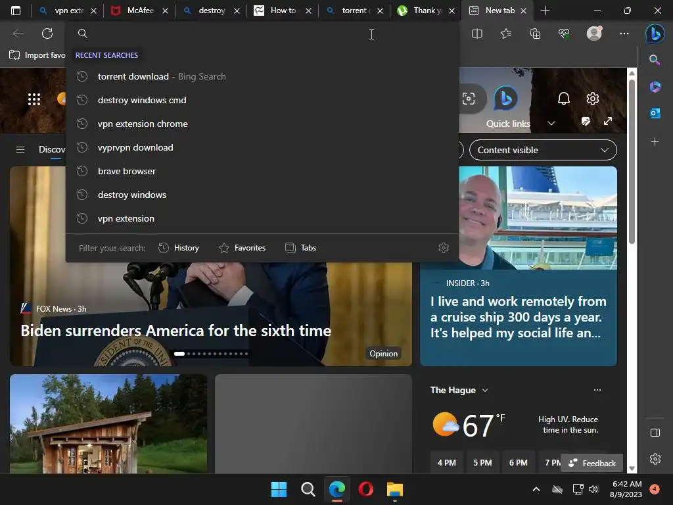This screenshot has width=673, height=505.
Task: Expand the Quick links chevron
Action: 551,123
